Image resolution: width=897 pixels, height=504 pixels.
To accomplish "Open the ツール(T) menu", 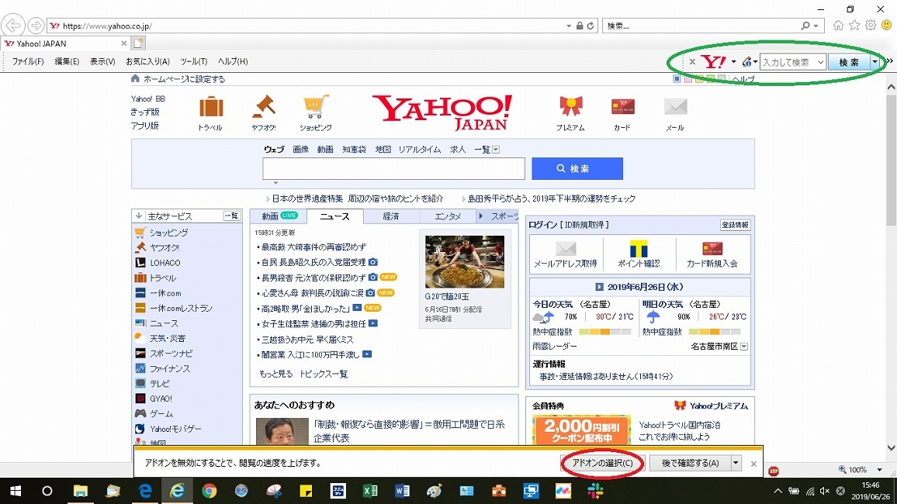I will click(x=193, y=61).
